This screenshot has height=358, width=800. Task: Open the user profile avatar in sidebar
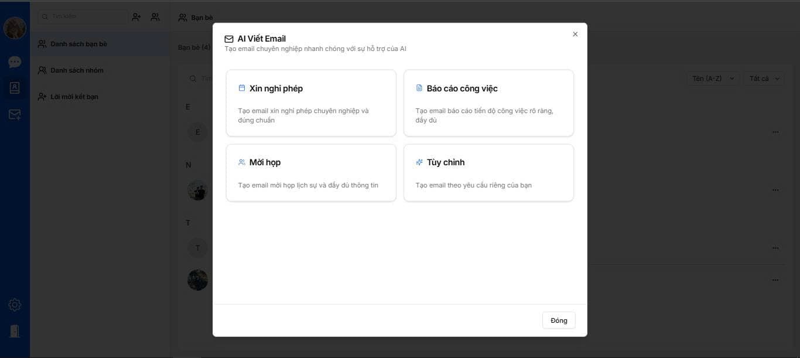pos(15,28)
